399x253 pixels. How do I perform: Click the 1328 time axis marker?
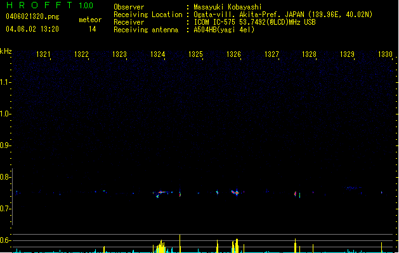point(309,54)
